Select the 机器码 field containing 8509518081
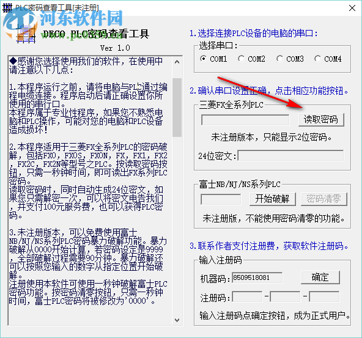The image size is (362, 338). point(257,277)
